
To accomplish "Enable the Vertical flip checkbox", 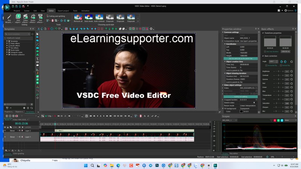I will coord(281,65).
